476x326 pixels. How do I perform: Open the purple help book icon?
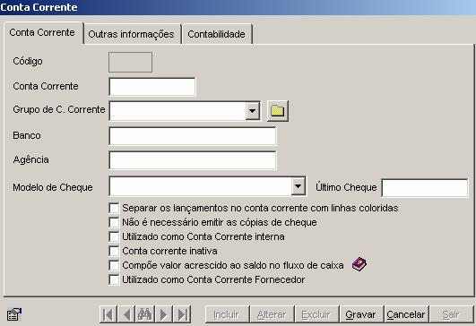(x=359, y=264)
